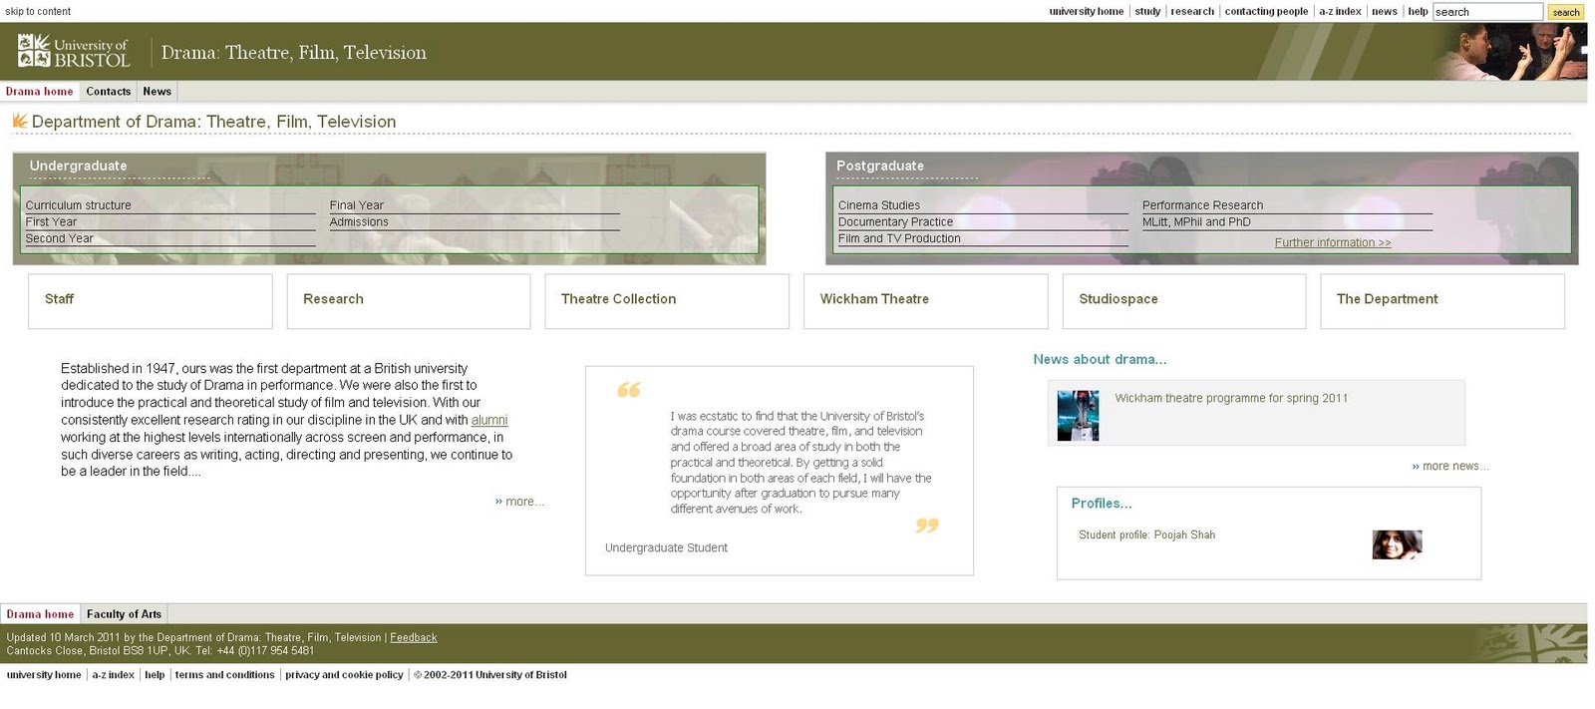1595x709 pixels.
Task: Open the 'Drama home' tab in the footer
Action: coord(40,614)
